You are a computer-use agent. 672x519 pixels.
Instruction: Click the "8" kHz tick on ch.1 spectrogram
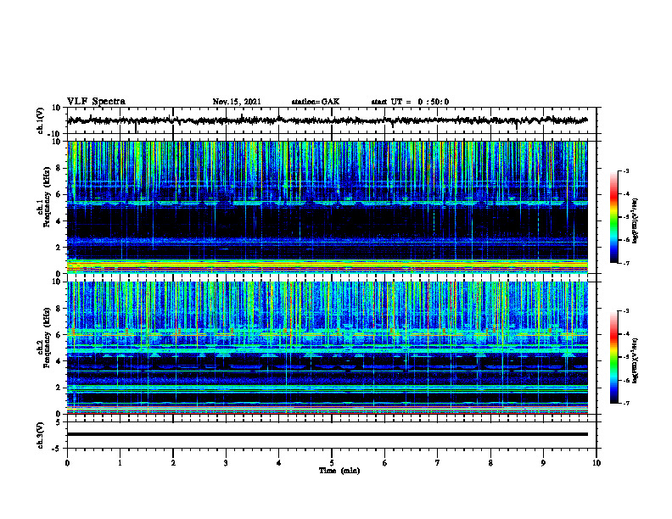tap(60, 168)
